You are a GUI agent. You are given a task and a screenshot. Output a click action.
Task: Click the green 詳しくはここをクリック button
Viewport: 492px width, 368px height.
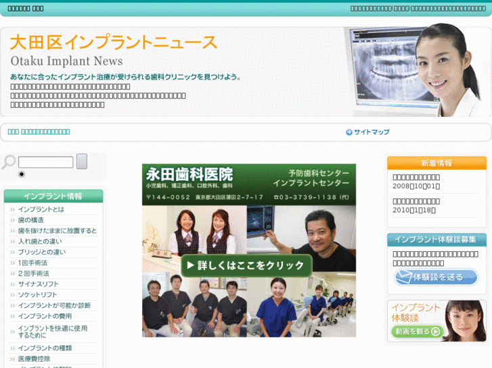246,265
